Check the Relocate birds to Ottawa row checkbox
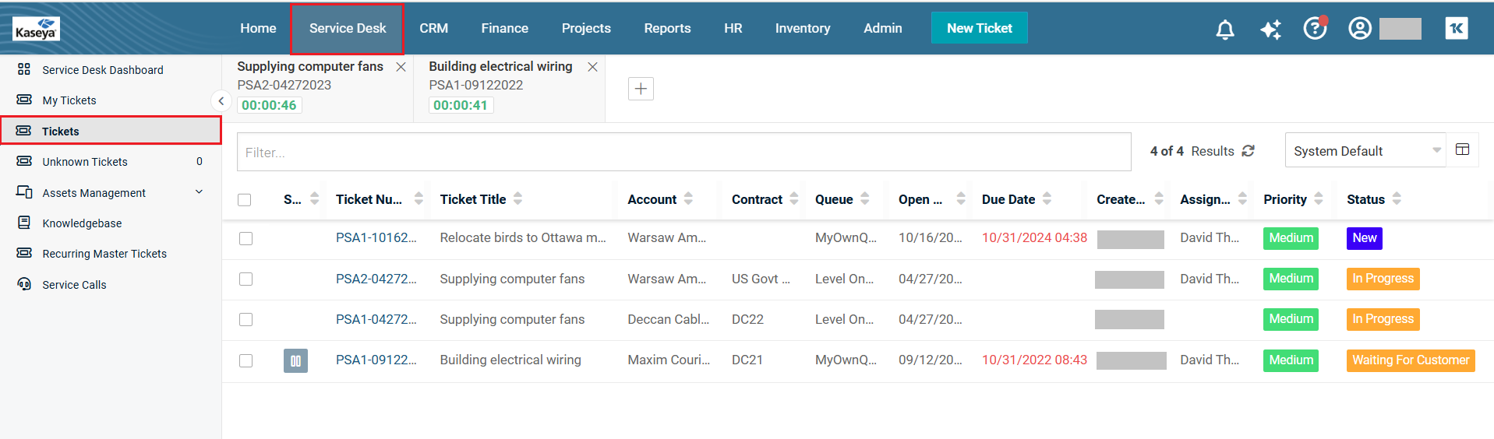 pos(246,239)
